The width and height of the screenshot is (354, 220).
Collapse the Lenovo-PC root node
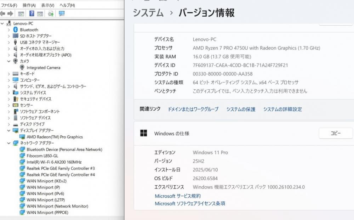point(2,23)
